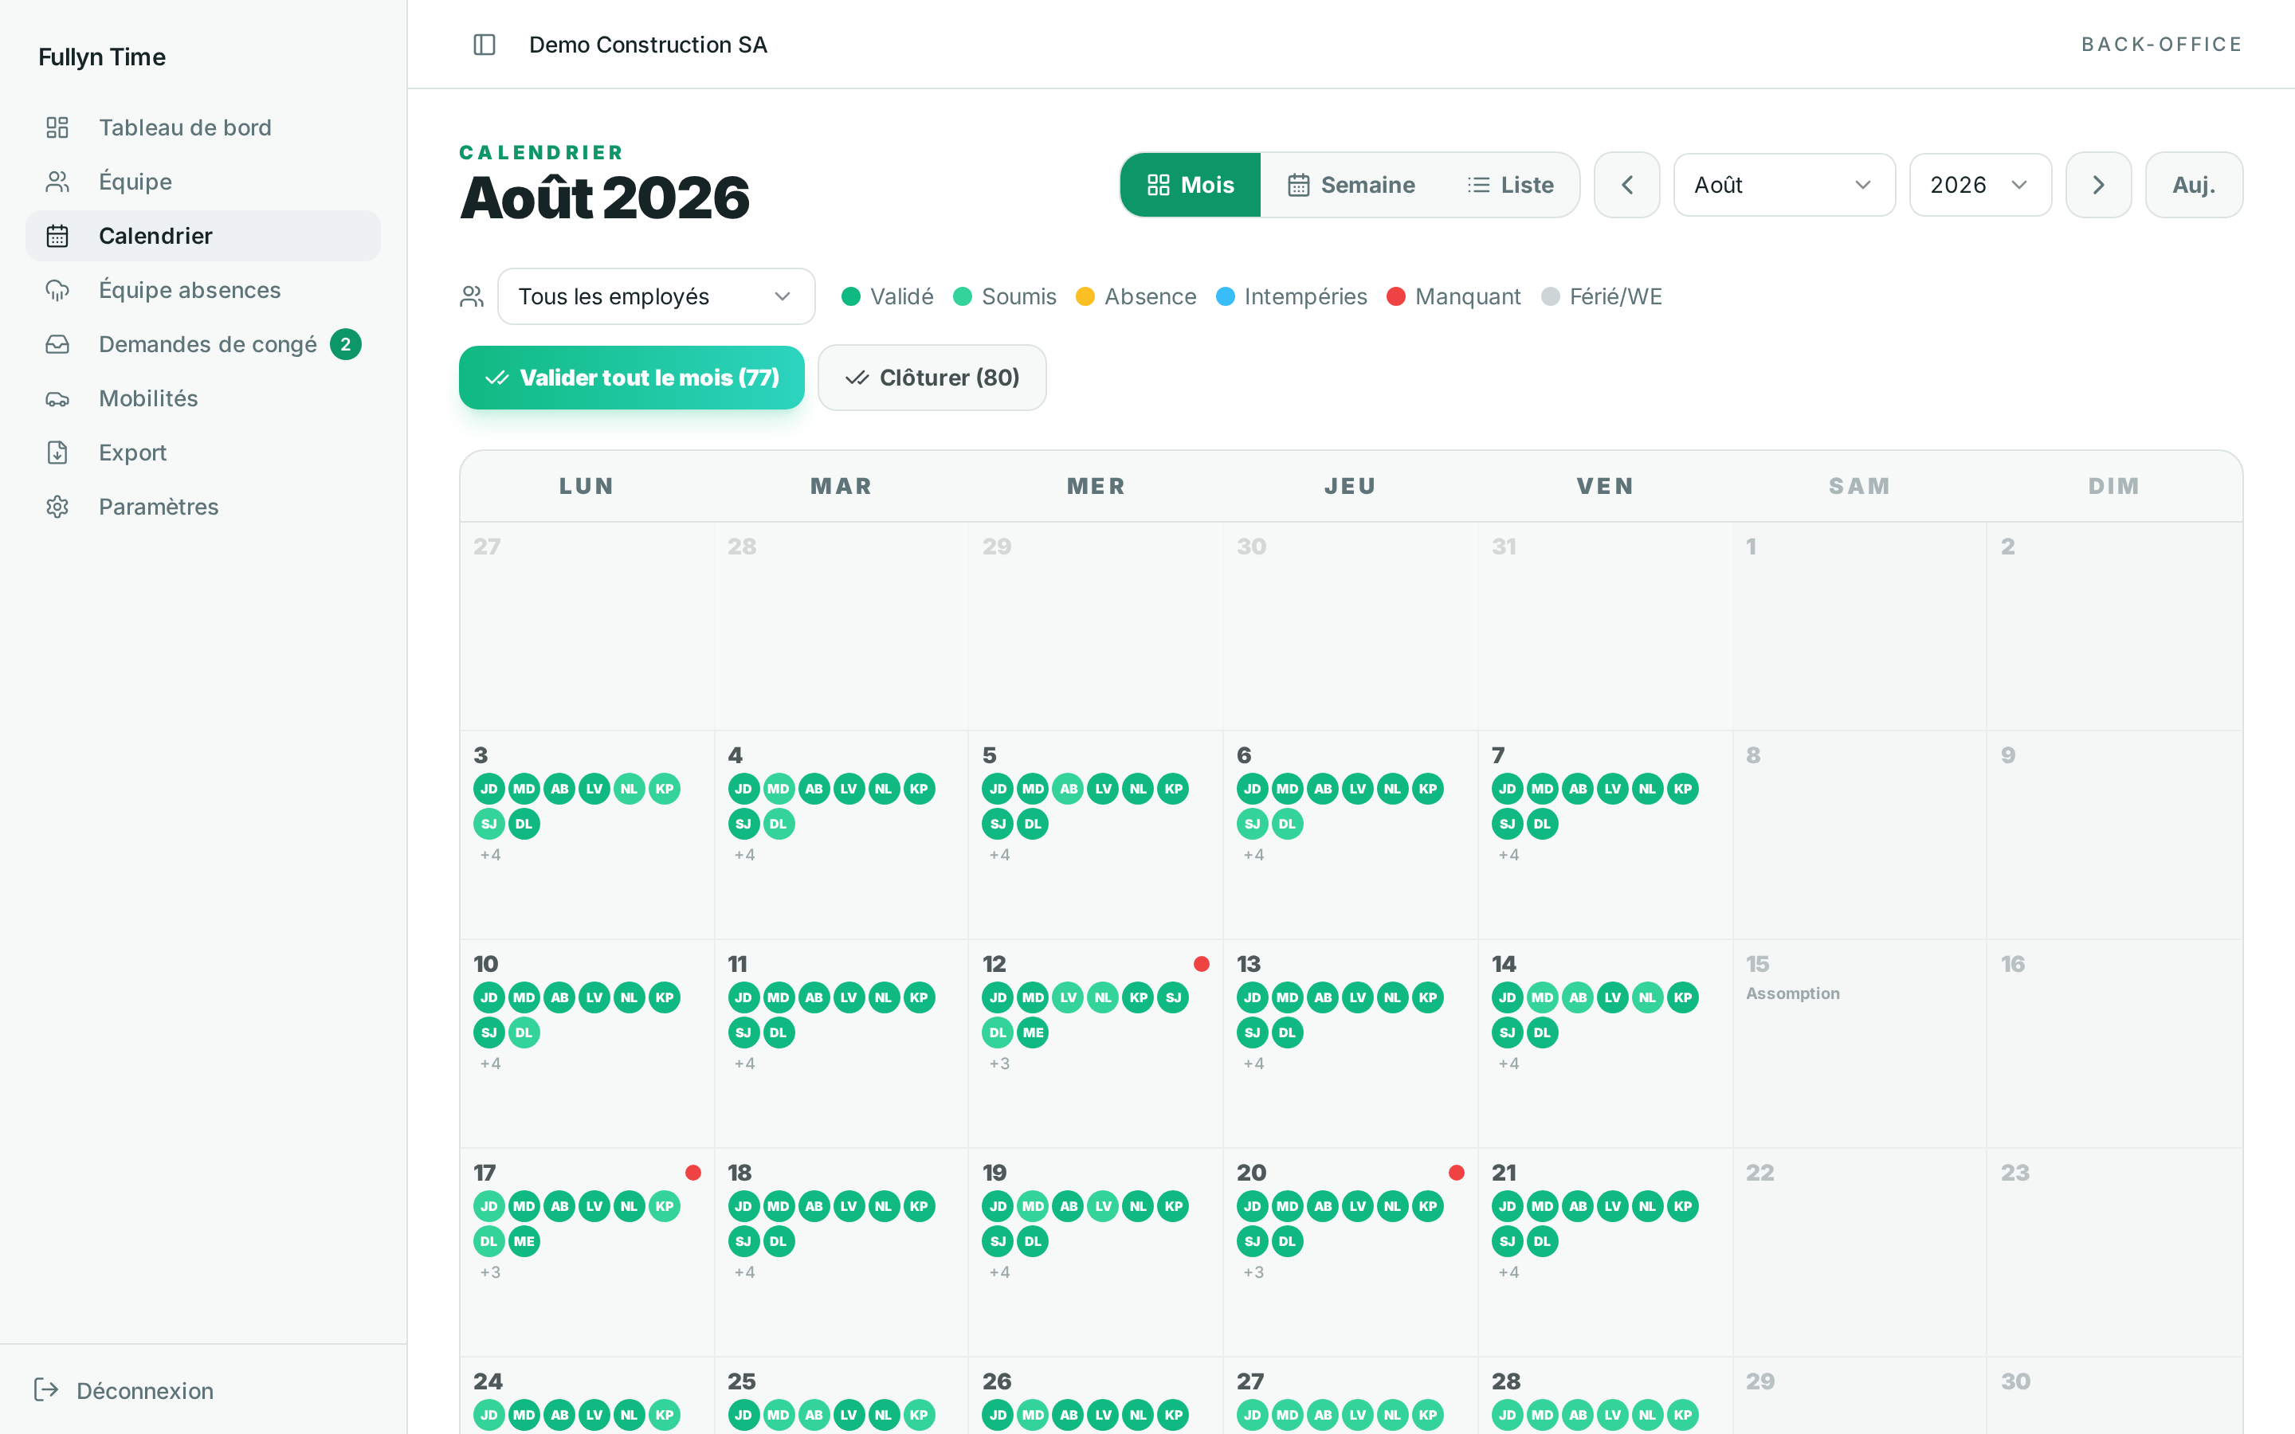The height and width of the screenshot is (1434, 2295).
Task: Click Demo Construction SA company name
Action: click(x=648, y=45)
